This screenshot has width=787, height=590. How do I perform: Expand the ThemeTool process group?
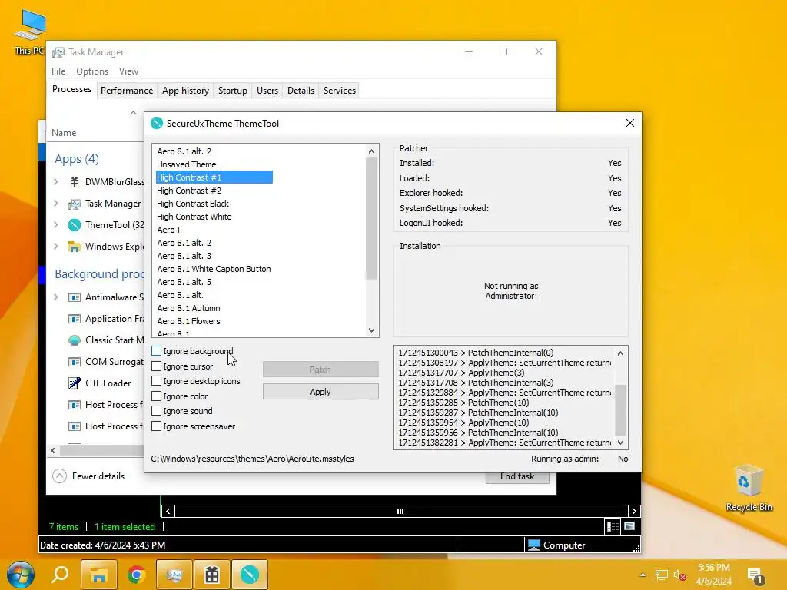pyautogui.click(x=55, y=225)
